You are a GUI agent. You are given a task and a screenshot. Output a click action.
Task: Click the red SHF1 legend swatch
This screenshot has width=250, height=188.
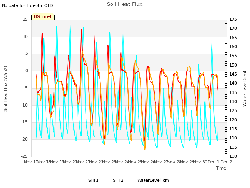[x=82, y=181]
